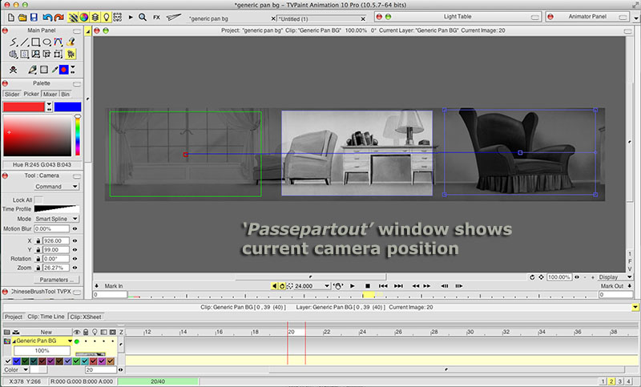641x387 pixels.
Task: Click the red A color swatch in Palette
Action: (x=24, y=107)
